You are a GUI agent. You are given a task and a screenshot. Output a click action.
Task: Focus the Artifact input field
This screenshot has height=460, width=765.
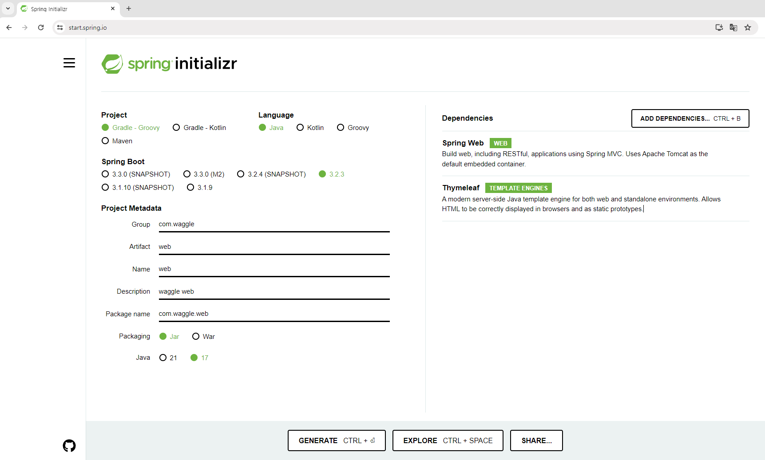tap(274, 247)
